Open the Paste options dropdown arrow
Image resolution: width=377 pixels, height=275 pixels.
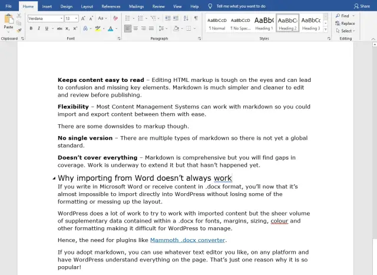pos(8,32)
